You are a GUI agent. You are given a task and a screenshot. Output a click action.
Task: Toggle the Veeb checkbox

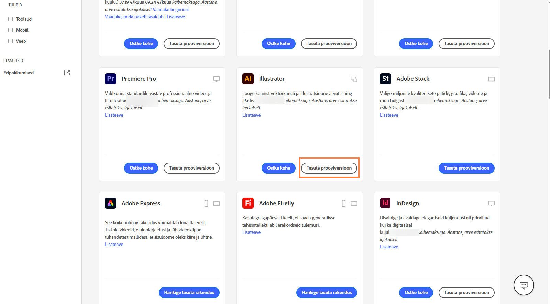click(x=10, y=41)
